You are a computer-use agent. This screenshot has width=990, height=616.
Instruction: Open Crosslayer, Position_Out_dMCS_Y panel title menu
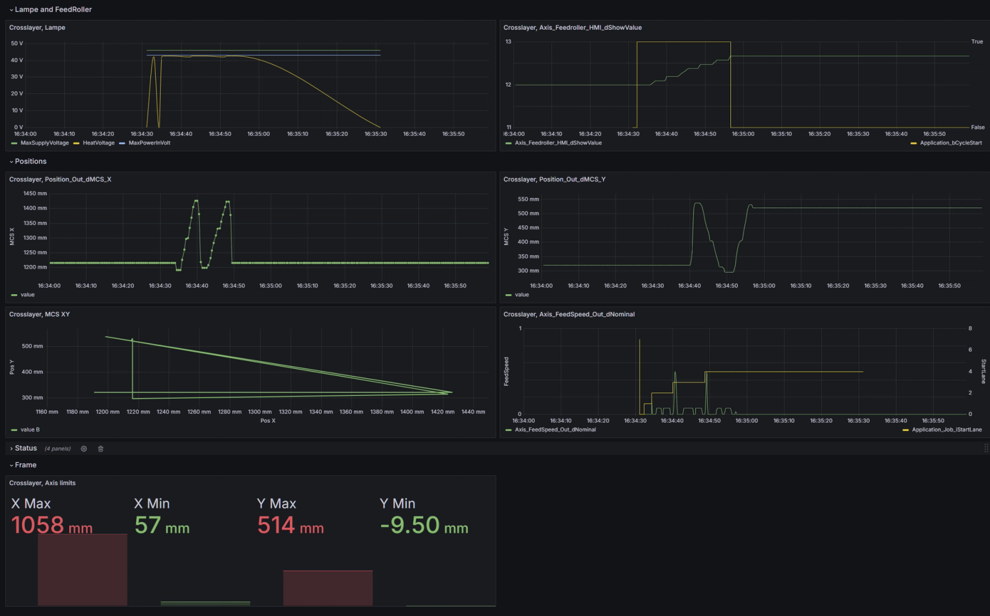point(554,179)
